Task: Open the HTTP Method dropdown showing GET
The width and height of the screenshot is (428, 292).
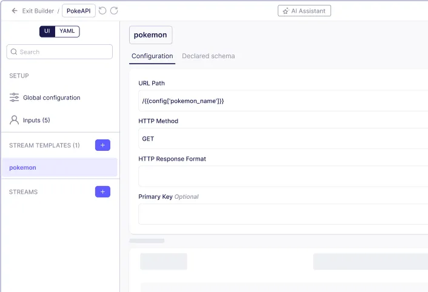Action: 283,139
